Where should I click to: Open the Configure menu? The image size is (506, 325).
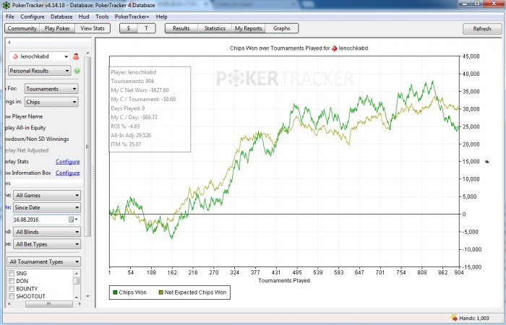tap(33, 17)
